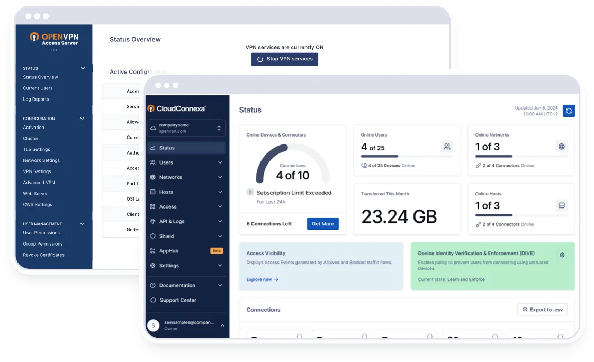Screen dimensions: 594x362
Task: Open VPN Settings in Access Server
Action: (37, 171)
